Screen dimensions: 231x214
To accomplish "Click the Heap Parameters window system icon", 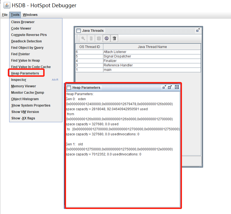I will coord(69,87).
